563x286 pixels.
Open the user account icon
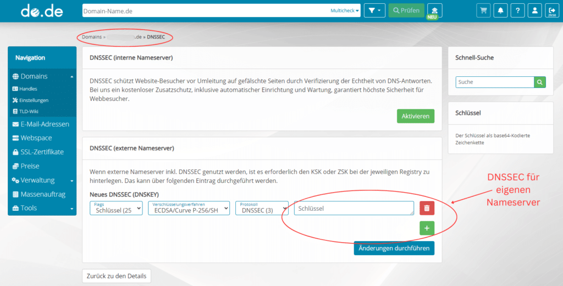coord(534,11)
